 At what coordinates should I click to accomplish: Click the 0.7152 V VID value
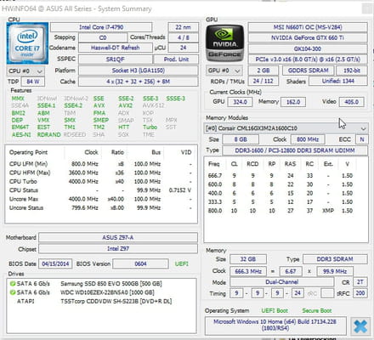[x=180, y=190]
